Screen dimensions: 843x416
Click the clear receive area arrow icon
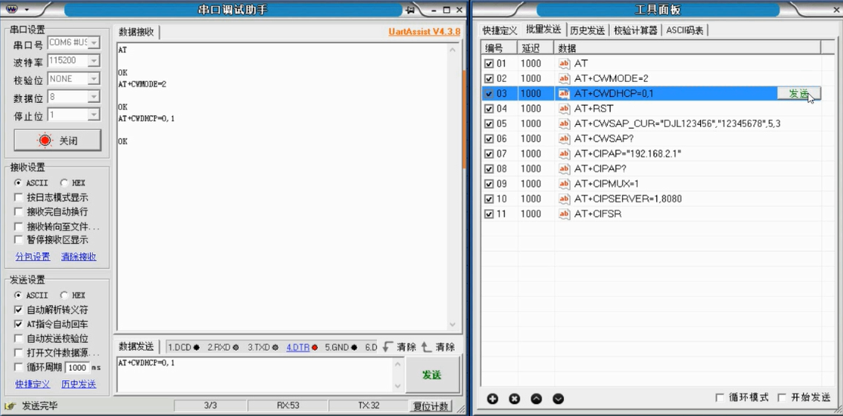(426, 348)
